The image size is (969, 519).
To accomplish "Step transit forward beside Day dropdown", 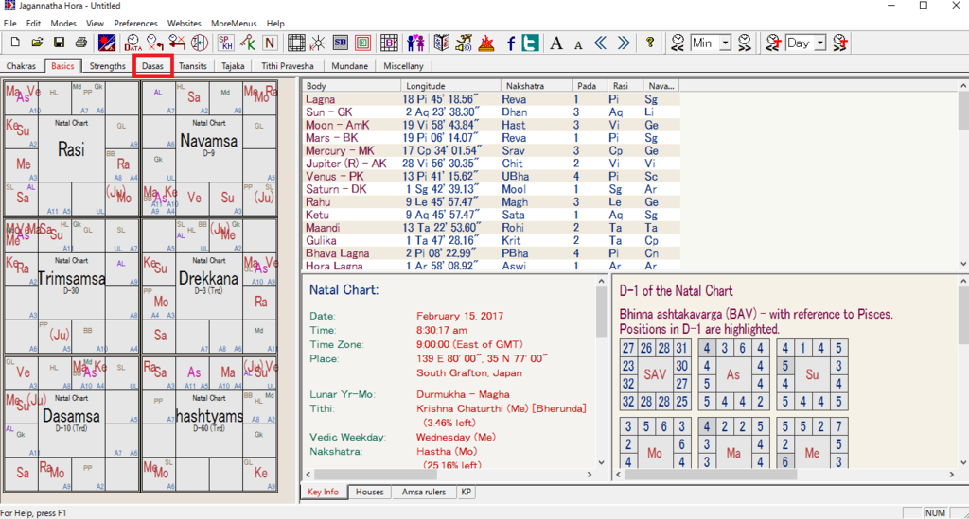I will pyautogui.click(x=840, y=43).
